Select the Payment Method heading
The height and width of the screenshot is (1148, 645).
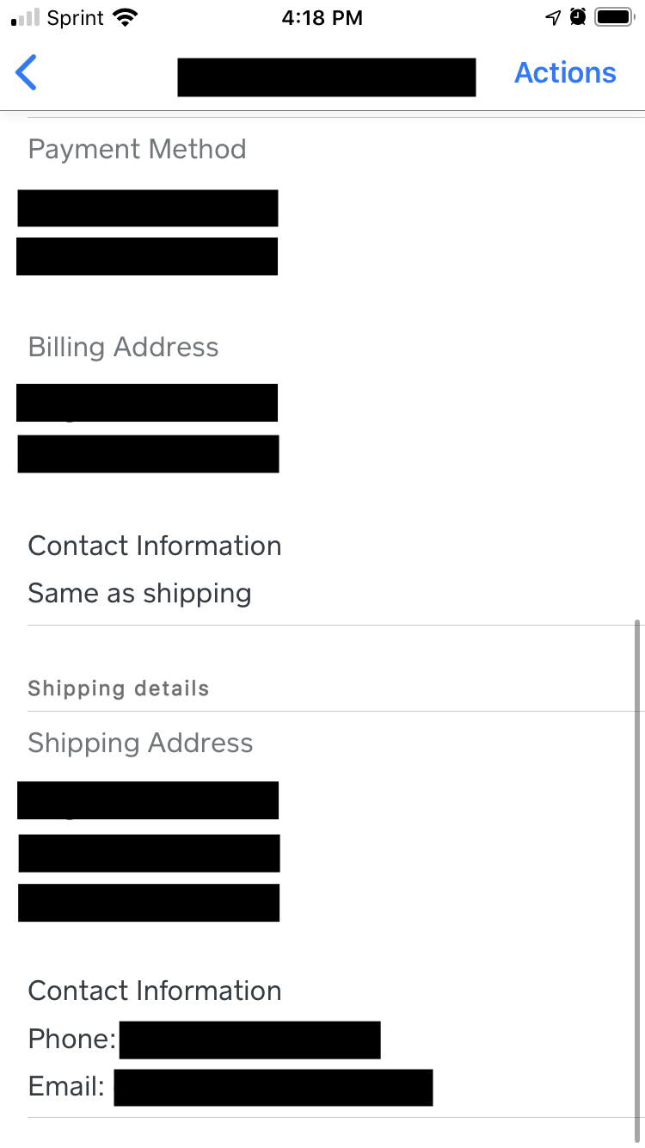[x=137, y=149]
